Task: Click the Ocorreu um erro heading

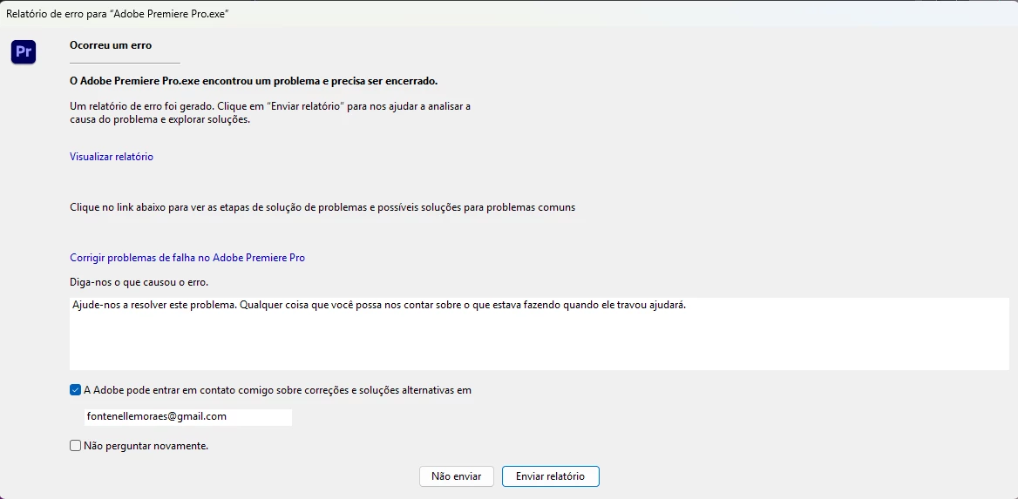Action: (x=110, y=45)
